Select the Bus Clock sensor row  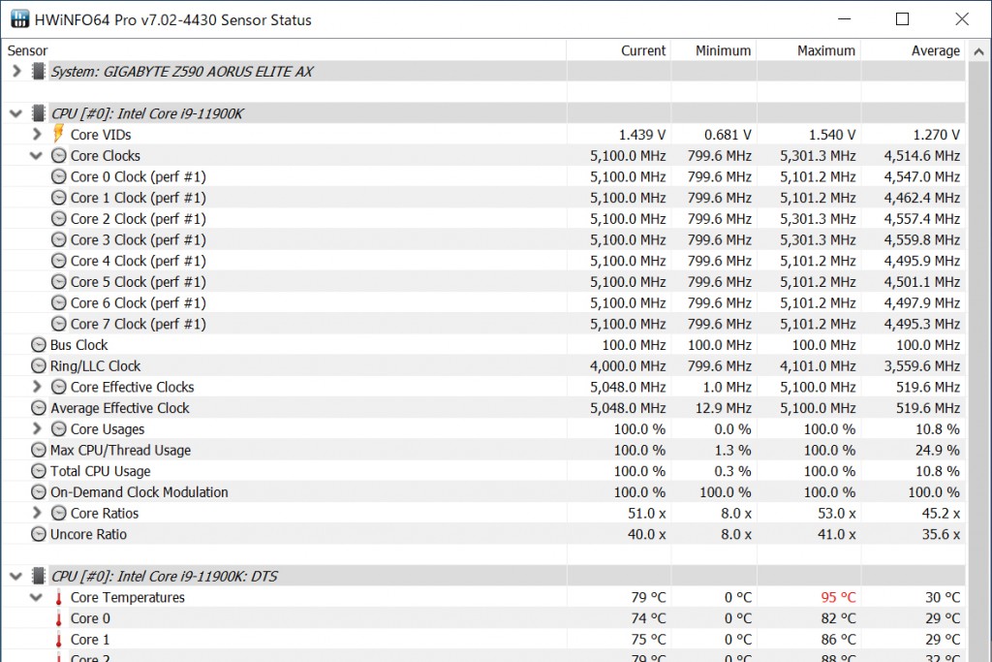(483, 345)
